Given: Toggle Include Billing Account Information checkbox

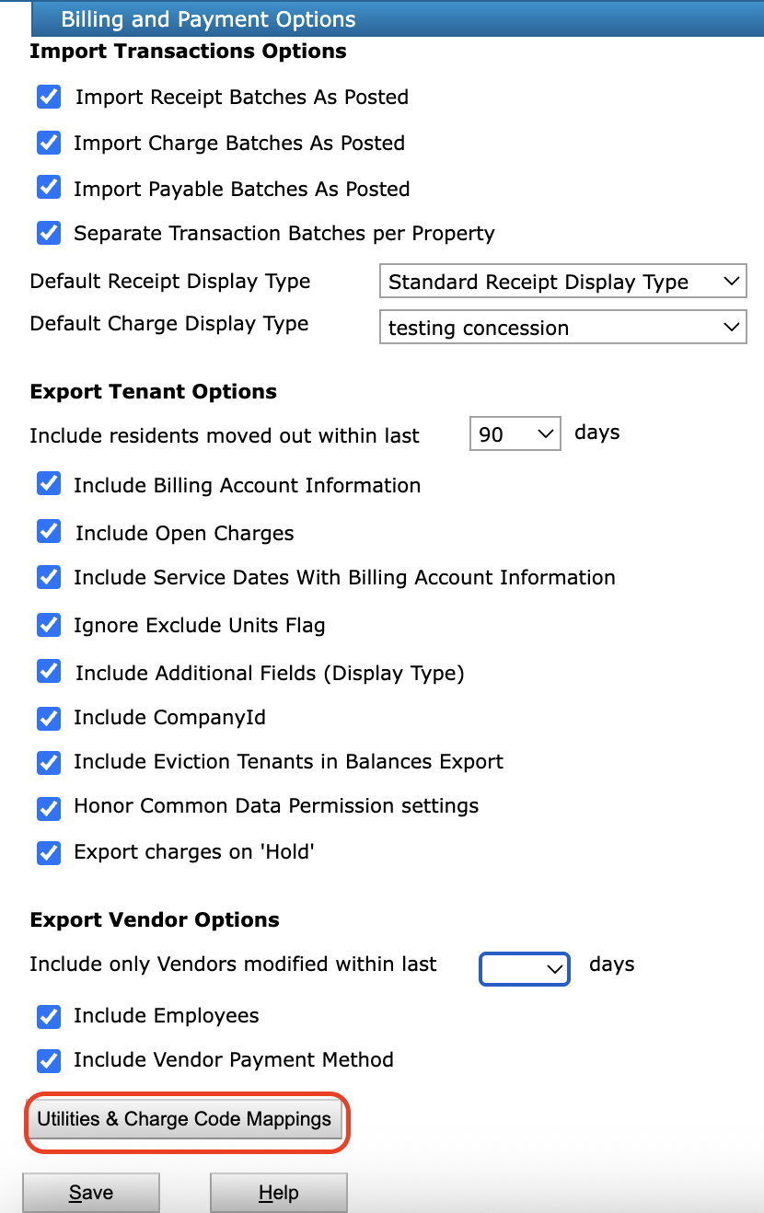Looking at the screenshot, I should (x=49, y=485).
